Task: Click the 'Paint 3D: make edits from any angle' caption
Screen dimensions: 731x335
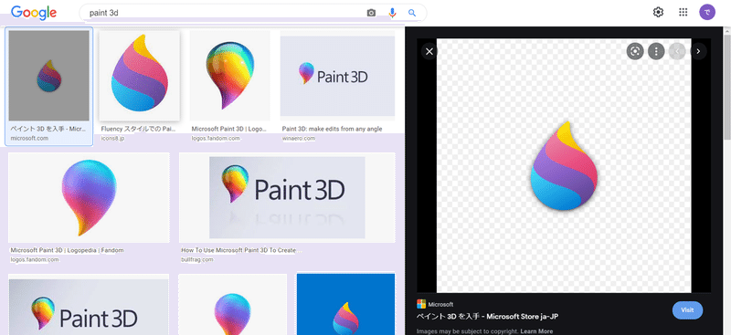Action: [332, 129]
